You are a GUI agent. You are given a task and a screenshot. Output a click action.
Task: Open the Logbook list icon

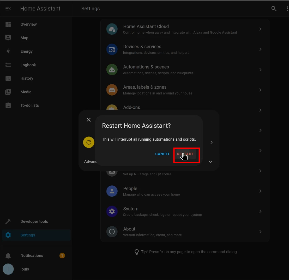tap(8, 65)
